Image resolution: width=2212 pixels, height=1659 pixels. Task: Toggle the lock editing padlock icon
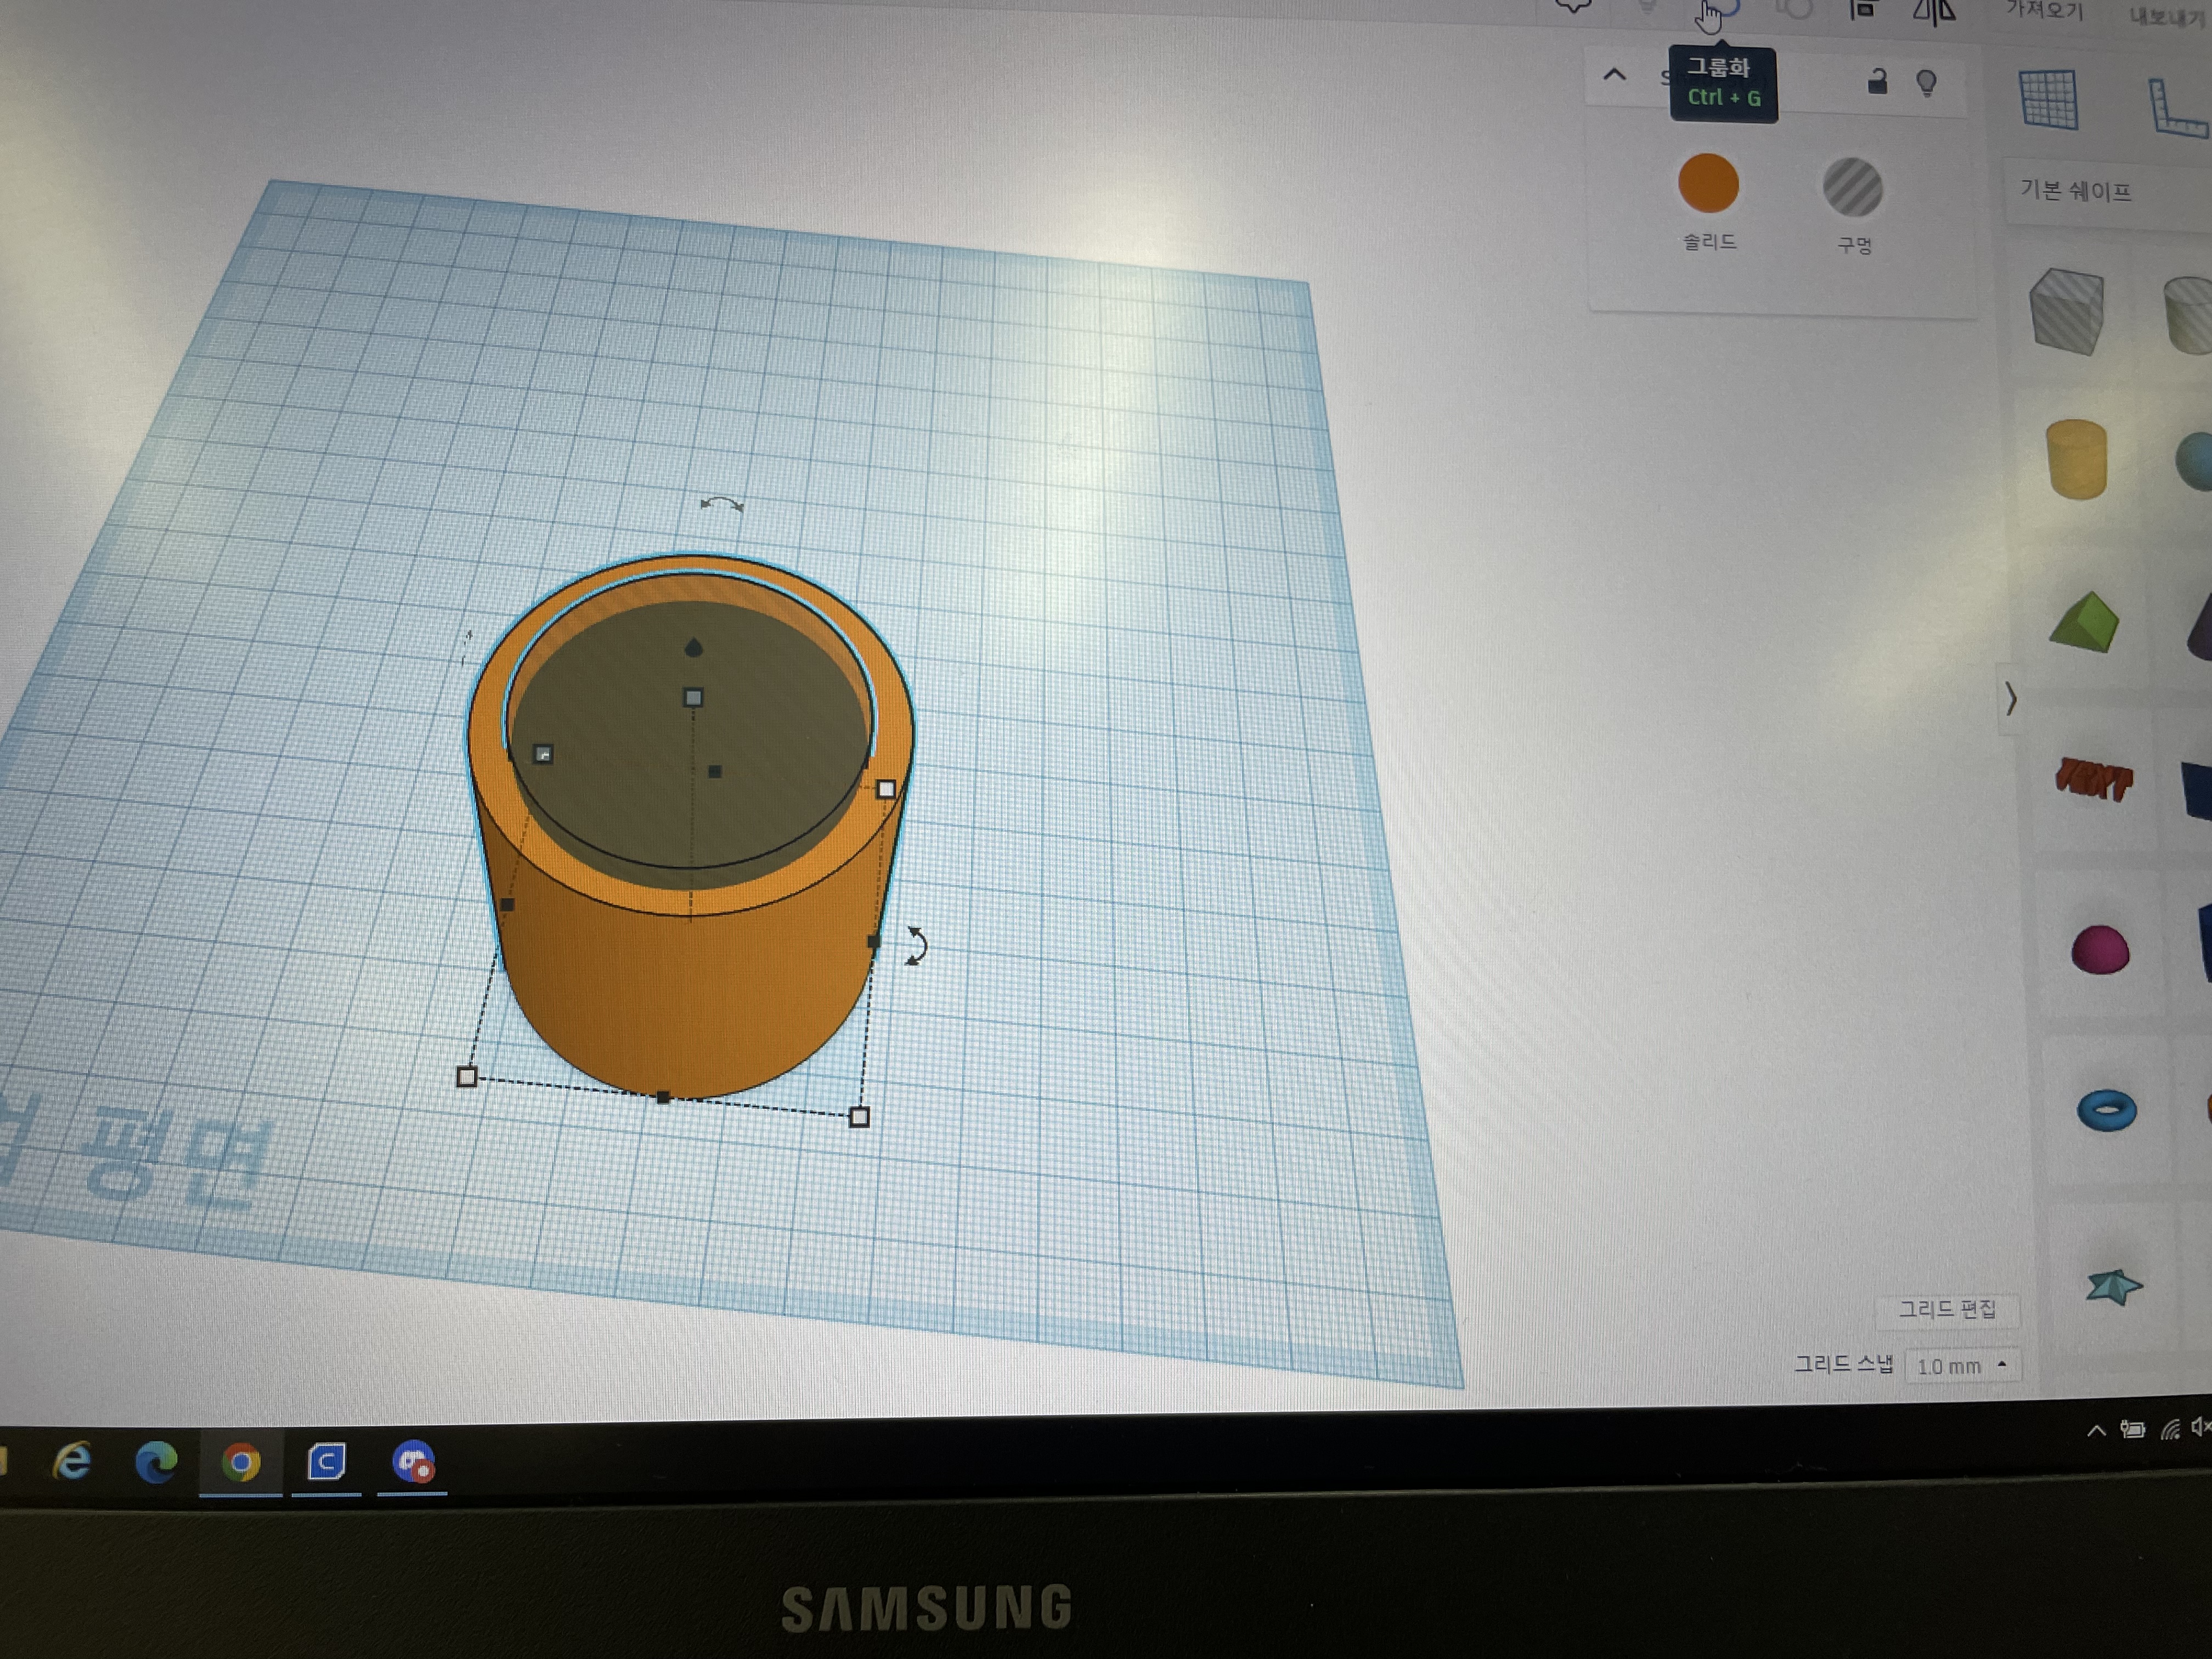[1877, 82]
